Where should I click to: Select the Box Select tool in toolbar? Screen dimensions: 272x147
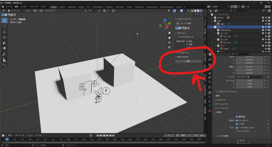point(4,20)
